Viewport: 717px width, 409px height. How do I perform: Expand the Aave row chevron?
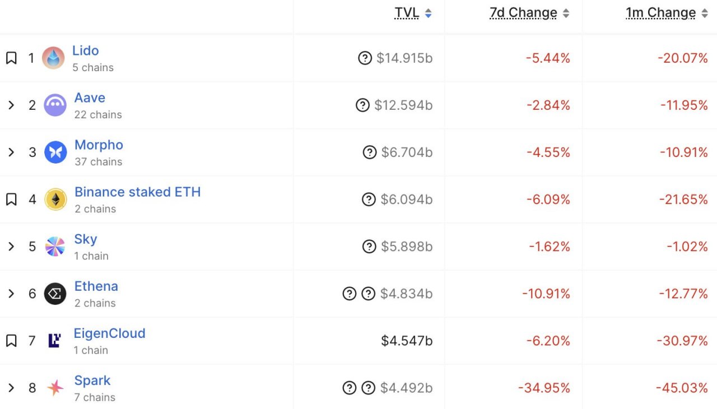pyautogui.click(x=11, y=105)
